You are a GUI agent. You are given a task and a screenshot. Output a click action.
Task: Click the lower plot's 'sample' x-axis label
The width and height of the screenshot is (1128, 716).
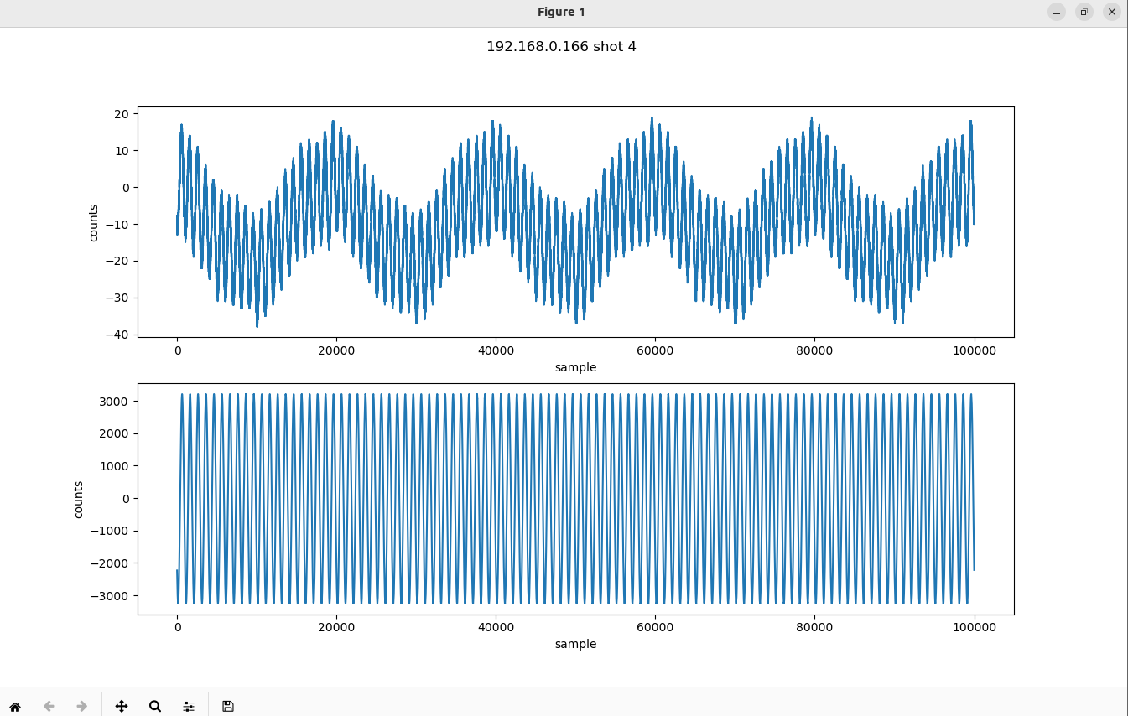(575, 644)
